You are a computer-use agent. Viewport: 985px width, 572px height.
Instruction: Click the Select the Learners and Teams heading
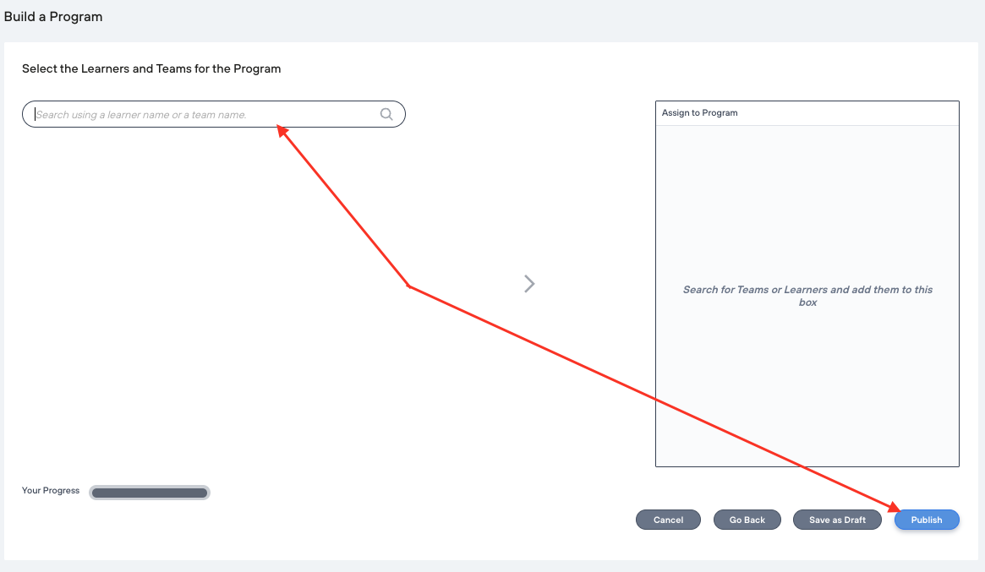click(x=151, y=68)
